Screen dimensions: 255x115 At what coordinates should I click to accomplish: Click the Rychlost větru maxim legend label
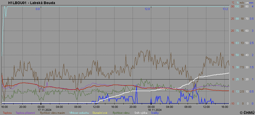coord(52,113)
